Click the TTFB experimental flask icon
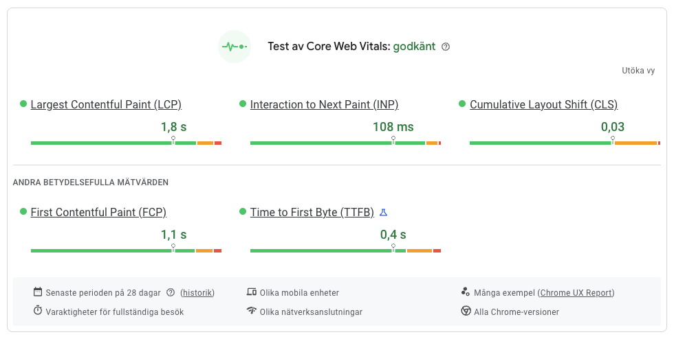This screenshot has width=674, height=341. pyautogui.click(x=384, y=213)
